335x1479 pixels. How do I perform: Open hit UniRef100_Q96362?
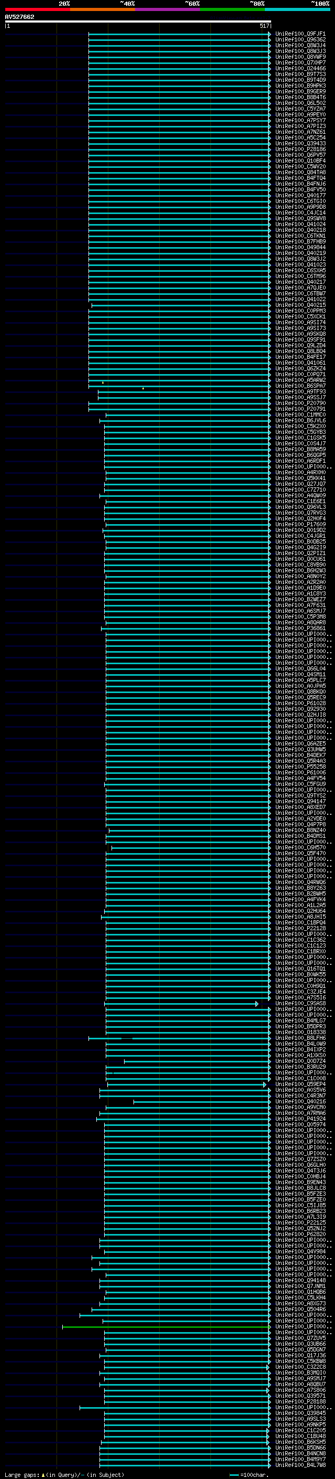pos(300,40)
